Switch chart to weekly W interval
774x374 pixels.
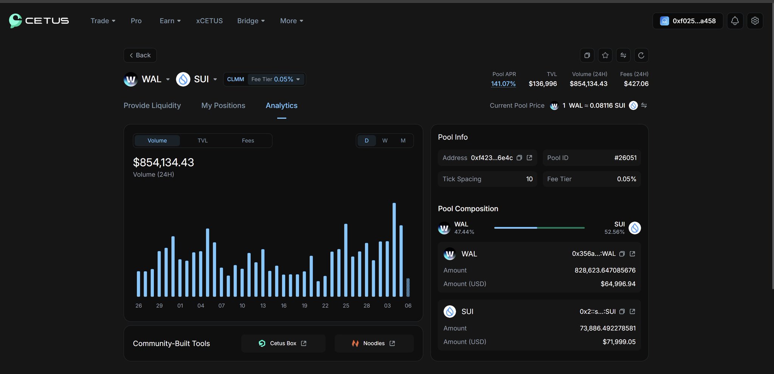385,141
